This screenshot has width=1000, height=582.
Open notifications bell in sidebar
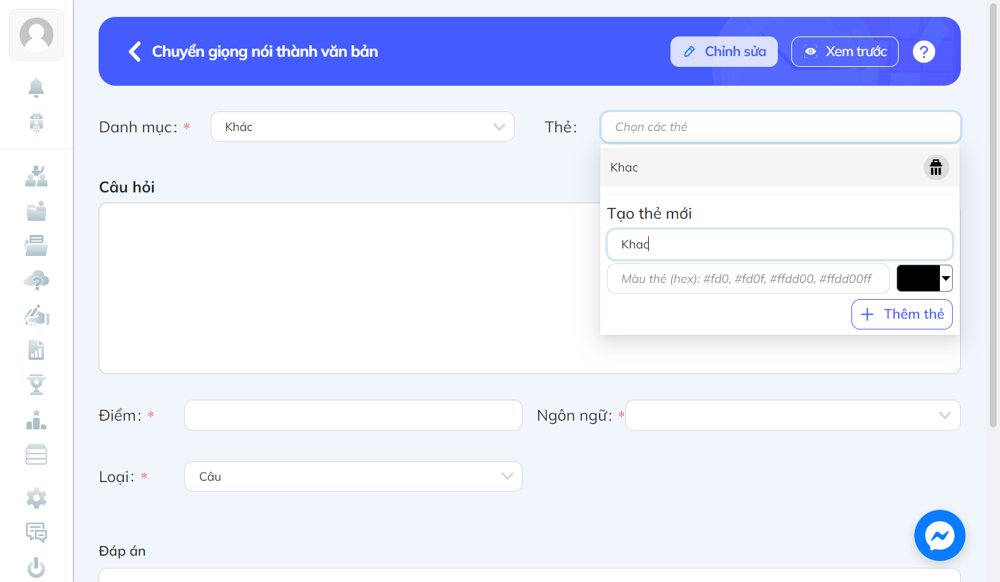pyautogui.click(x=36, y=88)
